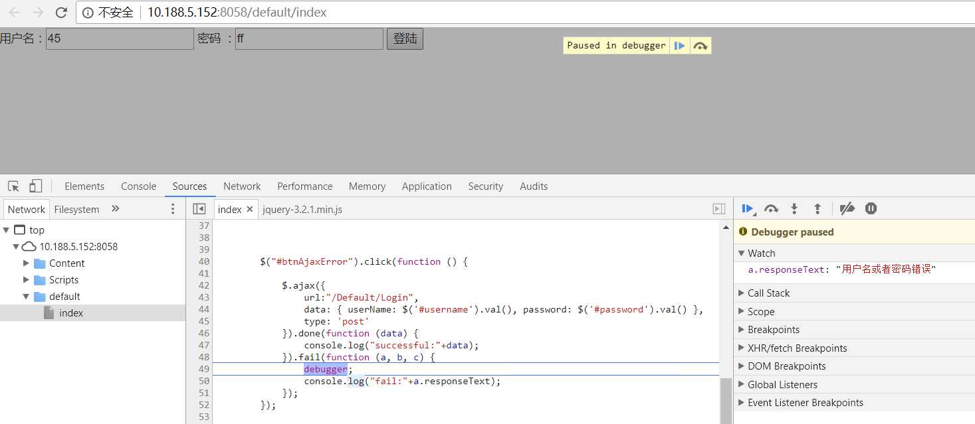The image size is (975, 424).
Task: Expand the Scripts folder
Action: coord(26,280)
